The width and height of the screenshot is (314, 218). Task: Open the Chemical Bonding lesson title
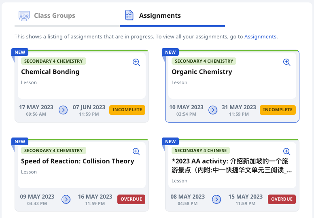[50, 72]
